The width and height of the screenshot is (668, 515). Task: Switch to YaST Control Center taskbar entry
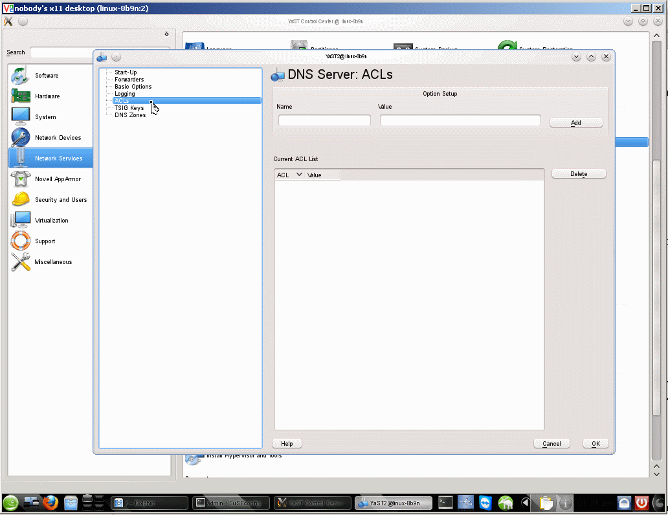pos(312,503)
